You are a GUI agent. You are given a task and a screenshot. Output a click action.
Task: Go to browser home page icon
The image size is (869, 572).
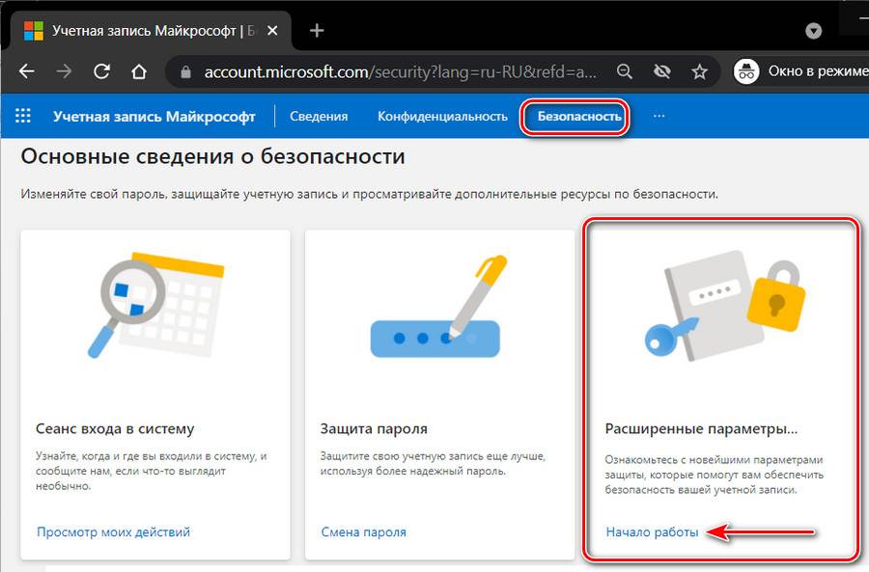[139, 71]
